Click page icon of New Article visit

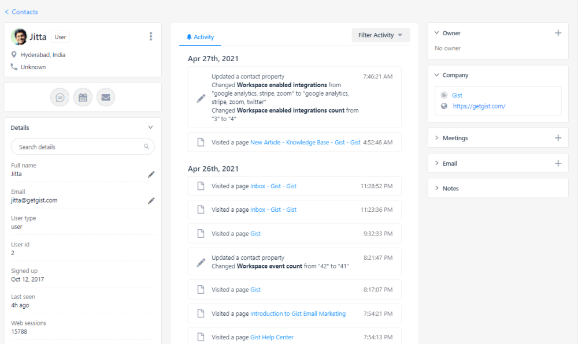[201, 142]
